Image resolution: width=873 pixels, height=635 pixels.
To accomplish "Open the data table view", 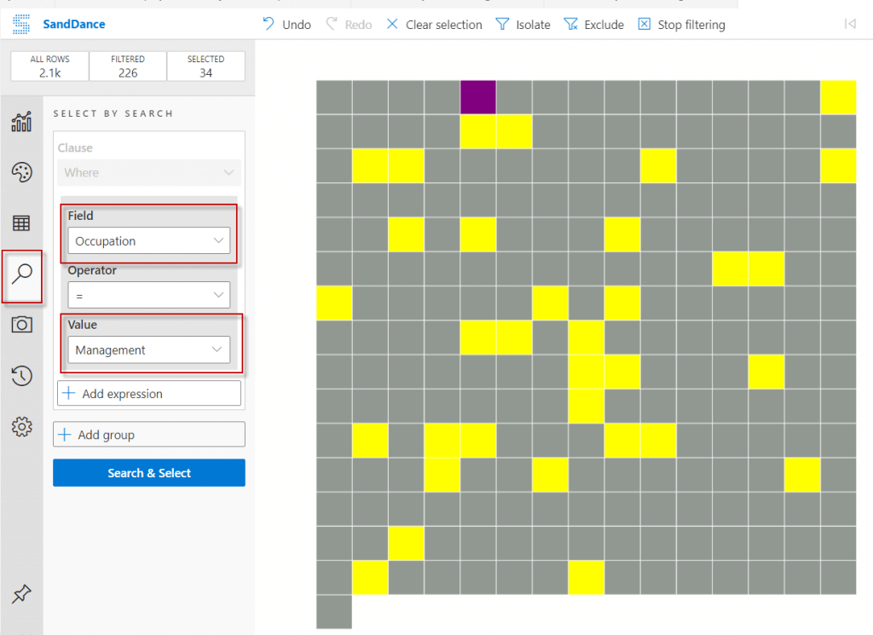I will pos(22,223).
